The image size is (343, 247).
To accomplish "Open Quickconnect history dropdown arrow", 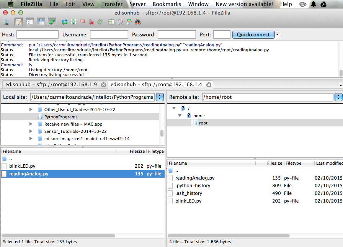I will pos(278,34).
